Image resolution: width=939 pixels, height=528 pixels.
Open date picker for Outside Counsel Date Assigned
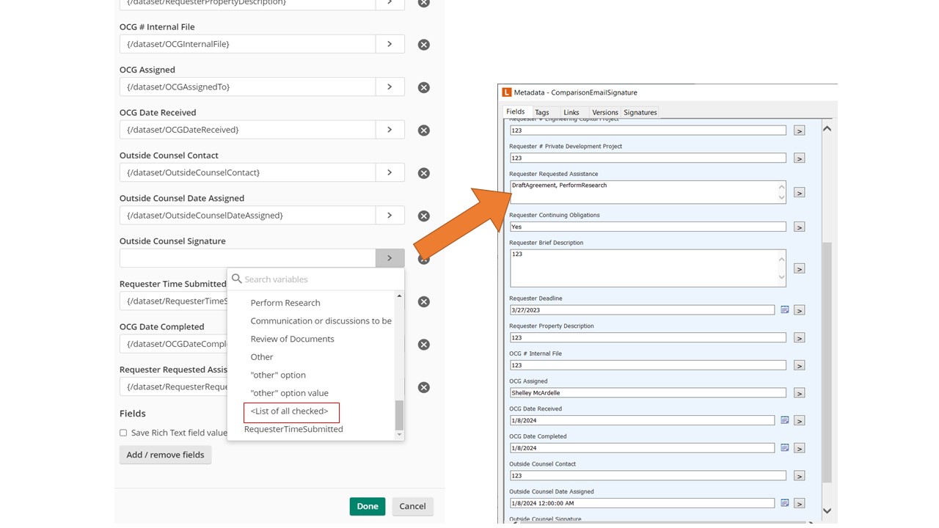[x=784, y=503]
